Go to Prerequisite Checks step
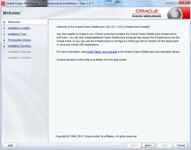The height and width of the screenshot is (150, 191). point(19,40)
